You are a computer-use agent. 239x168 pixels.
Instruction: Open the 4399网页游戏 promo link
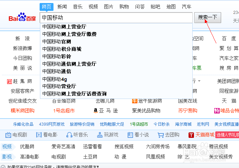[52, 124]
